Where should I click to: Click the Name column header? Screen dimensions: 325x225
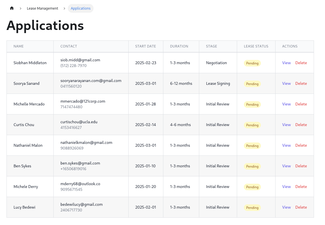pyautogui.click(x=19, y=46)
